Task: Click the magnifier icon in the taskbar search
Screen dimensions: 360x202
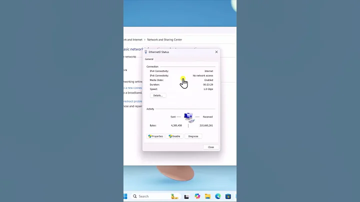Action: point(135,196)
